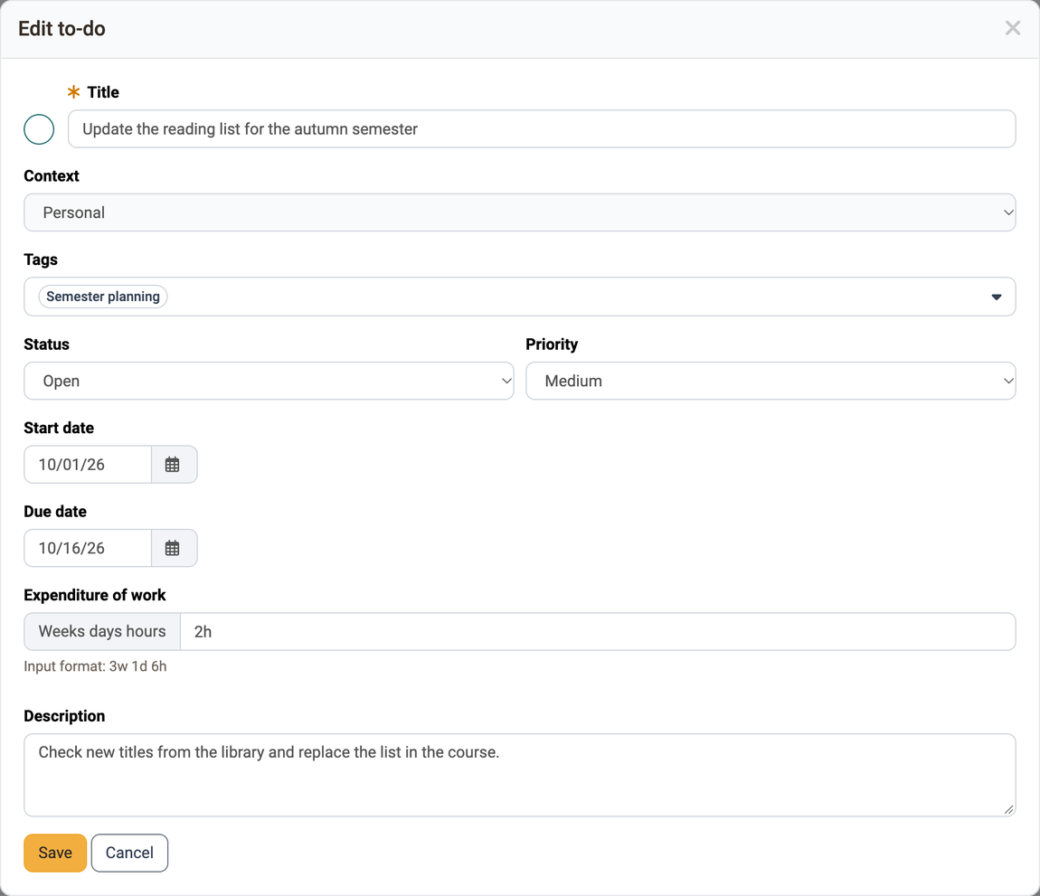Screen dimensions: 1040x896
Task: Open the Start date calendar picker
Action: point(174,464)
